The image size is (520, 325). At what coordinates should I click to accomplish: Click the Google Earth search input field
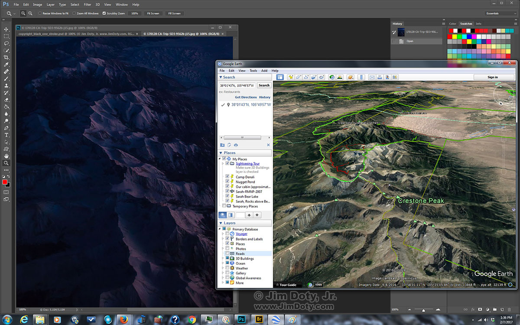237,85
